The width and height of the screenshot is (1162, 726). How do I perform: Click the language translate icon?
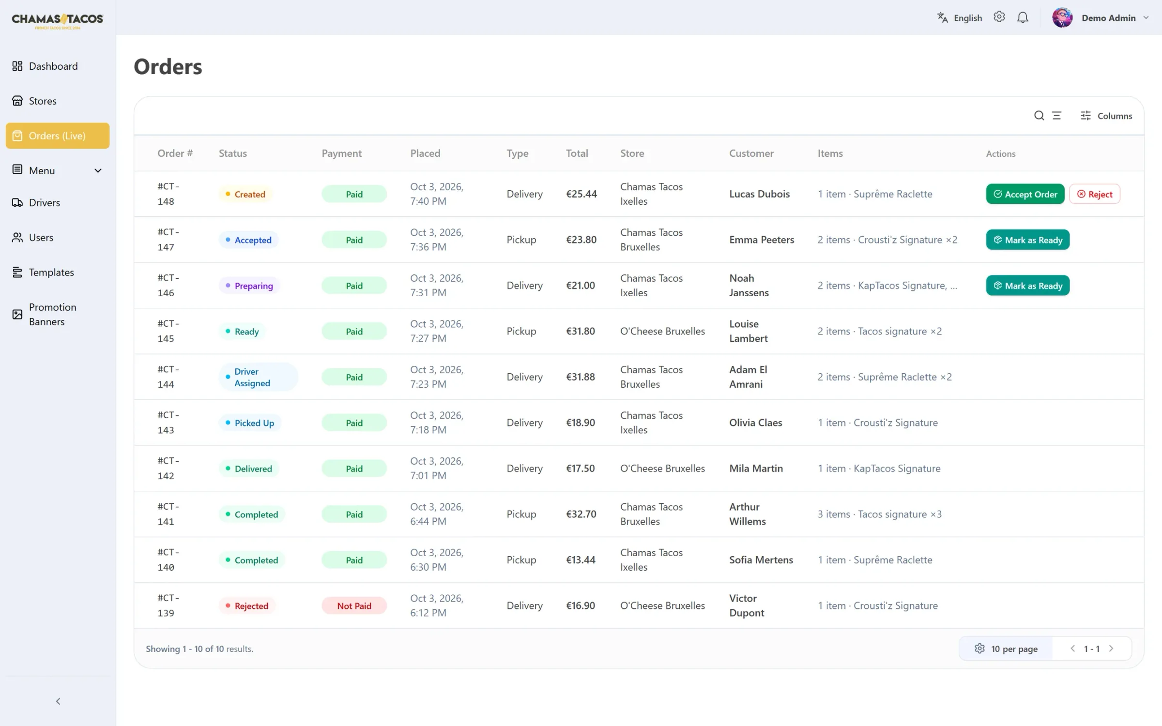tap(942, 18)
